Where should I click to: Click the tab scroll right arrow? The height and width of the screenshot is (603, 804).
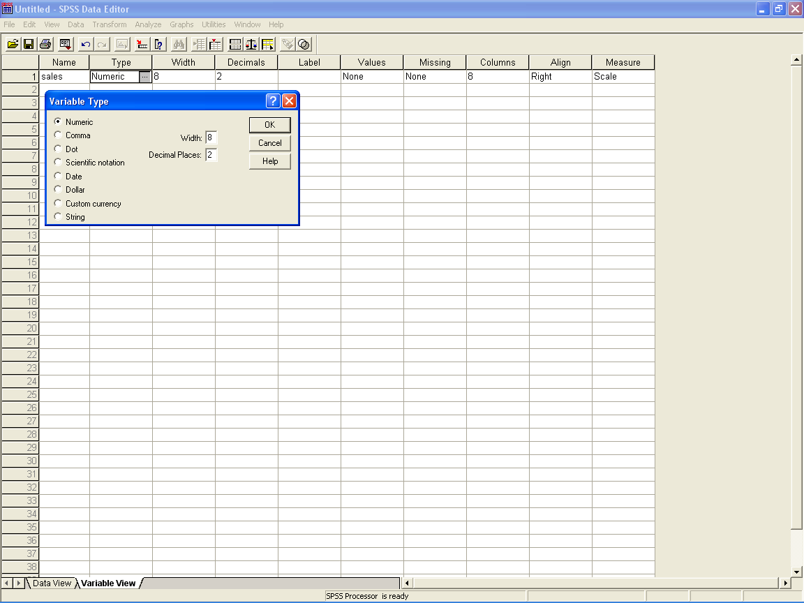click(18, 583)
